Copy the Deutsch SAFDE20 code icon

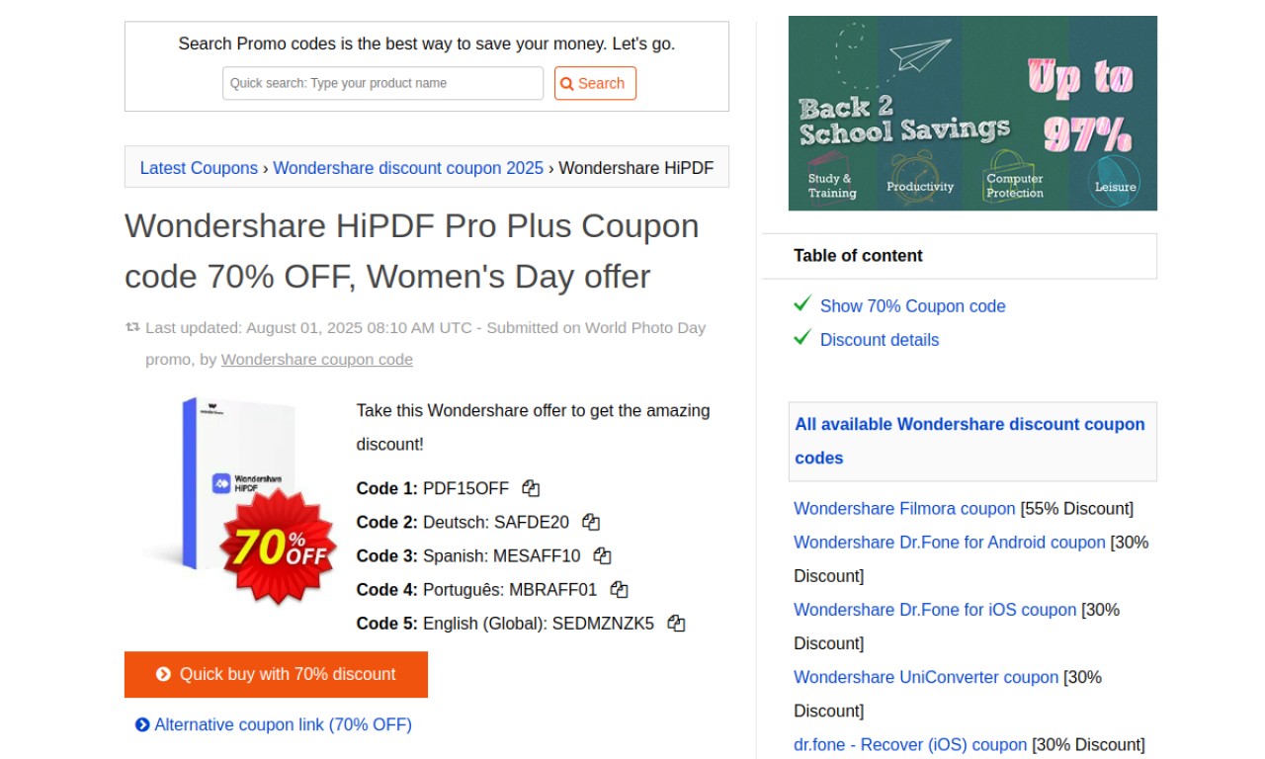coord(591,522)
